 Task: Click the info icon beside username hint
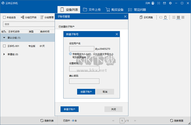pos(70,54)
